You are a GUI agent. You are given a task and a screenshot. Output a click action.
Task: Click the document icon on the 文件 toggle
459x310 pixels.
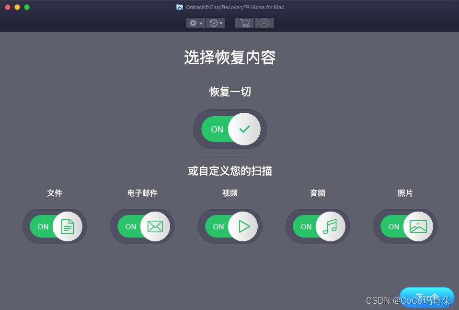pyautogui.click(x=67, y=226)
